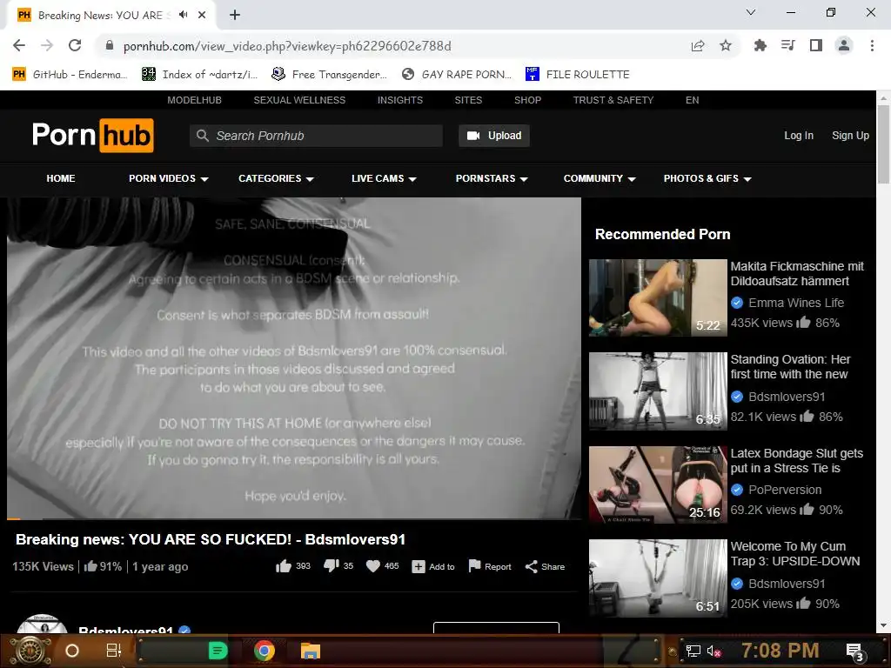Expand the COMMUNITY dropdown
Screen dimensions: 891x668
click(x=600, y=178)
